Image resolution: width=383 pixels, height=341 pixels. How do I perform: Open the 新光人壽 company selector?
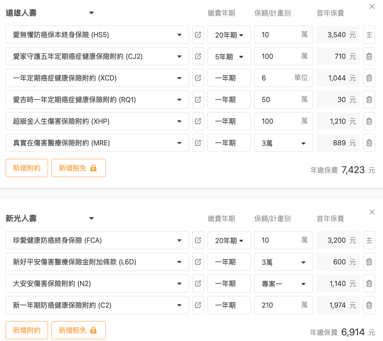tap(91, 219)
